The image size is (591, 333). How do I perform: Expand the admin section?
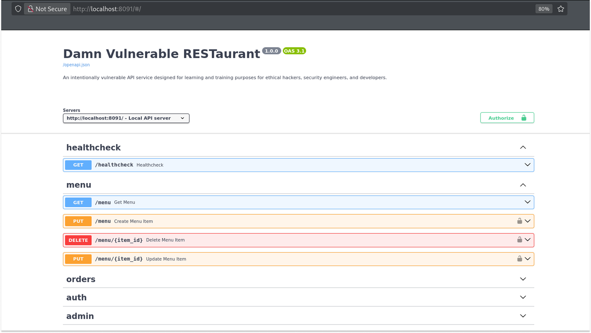pos(523,316)
